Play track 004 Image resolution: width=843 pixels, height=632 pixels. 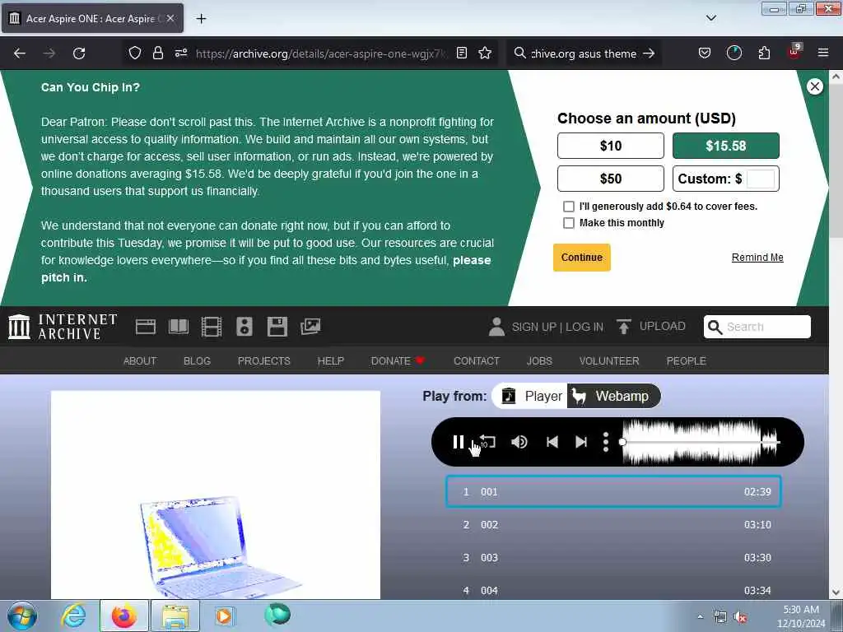coord(613,590)
